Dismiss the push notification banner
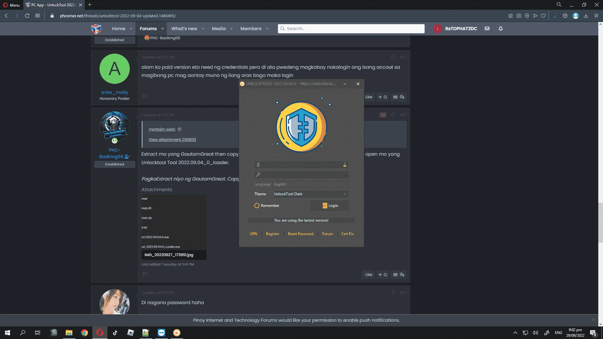The image size is (603, 339). point(593,320)
